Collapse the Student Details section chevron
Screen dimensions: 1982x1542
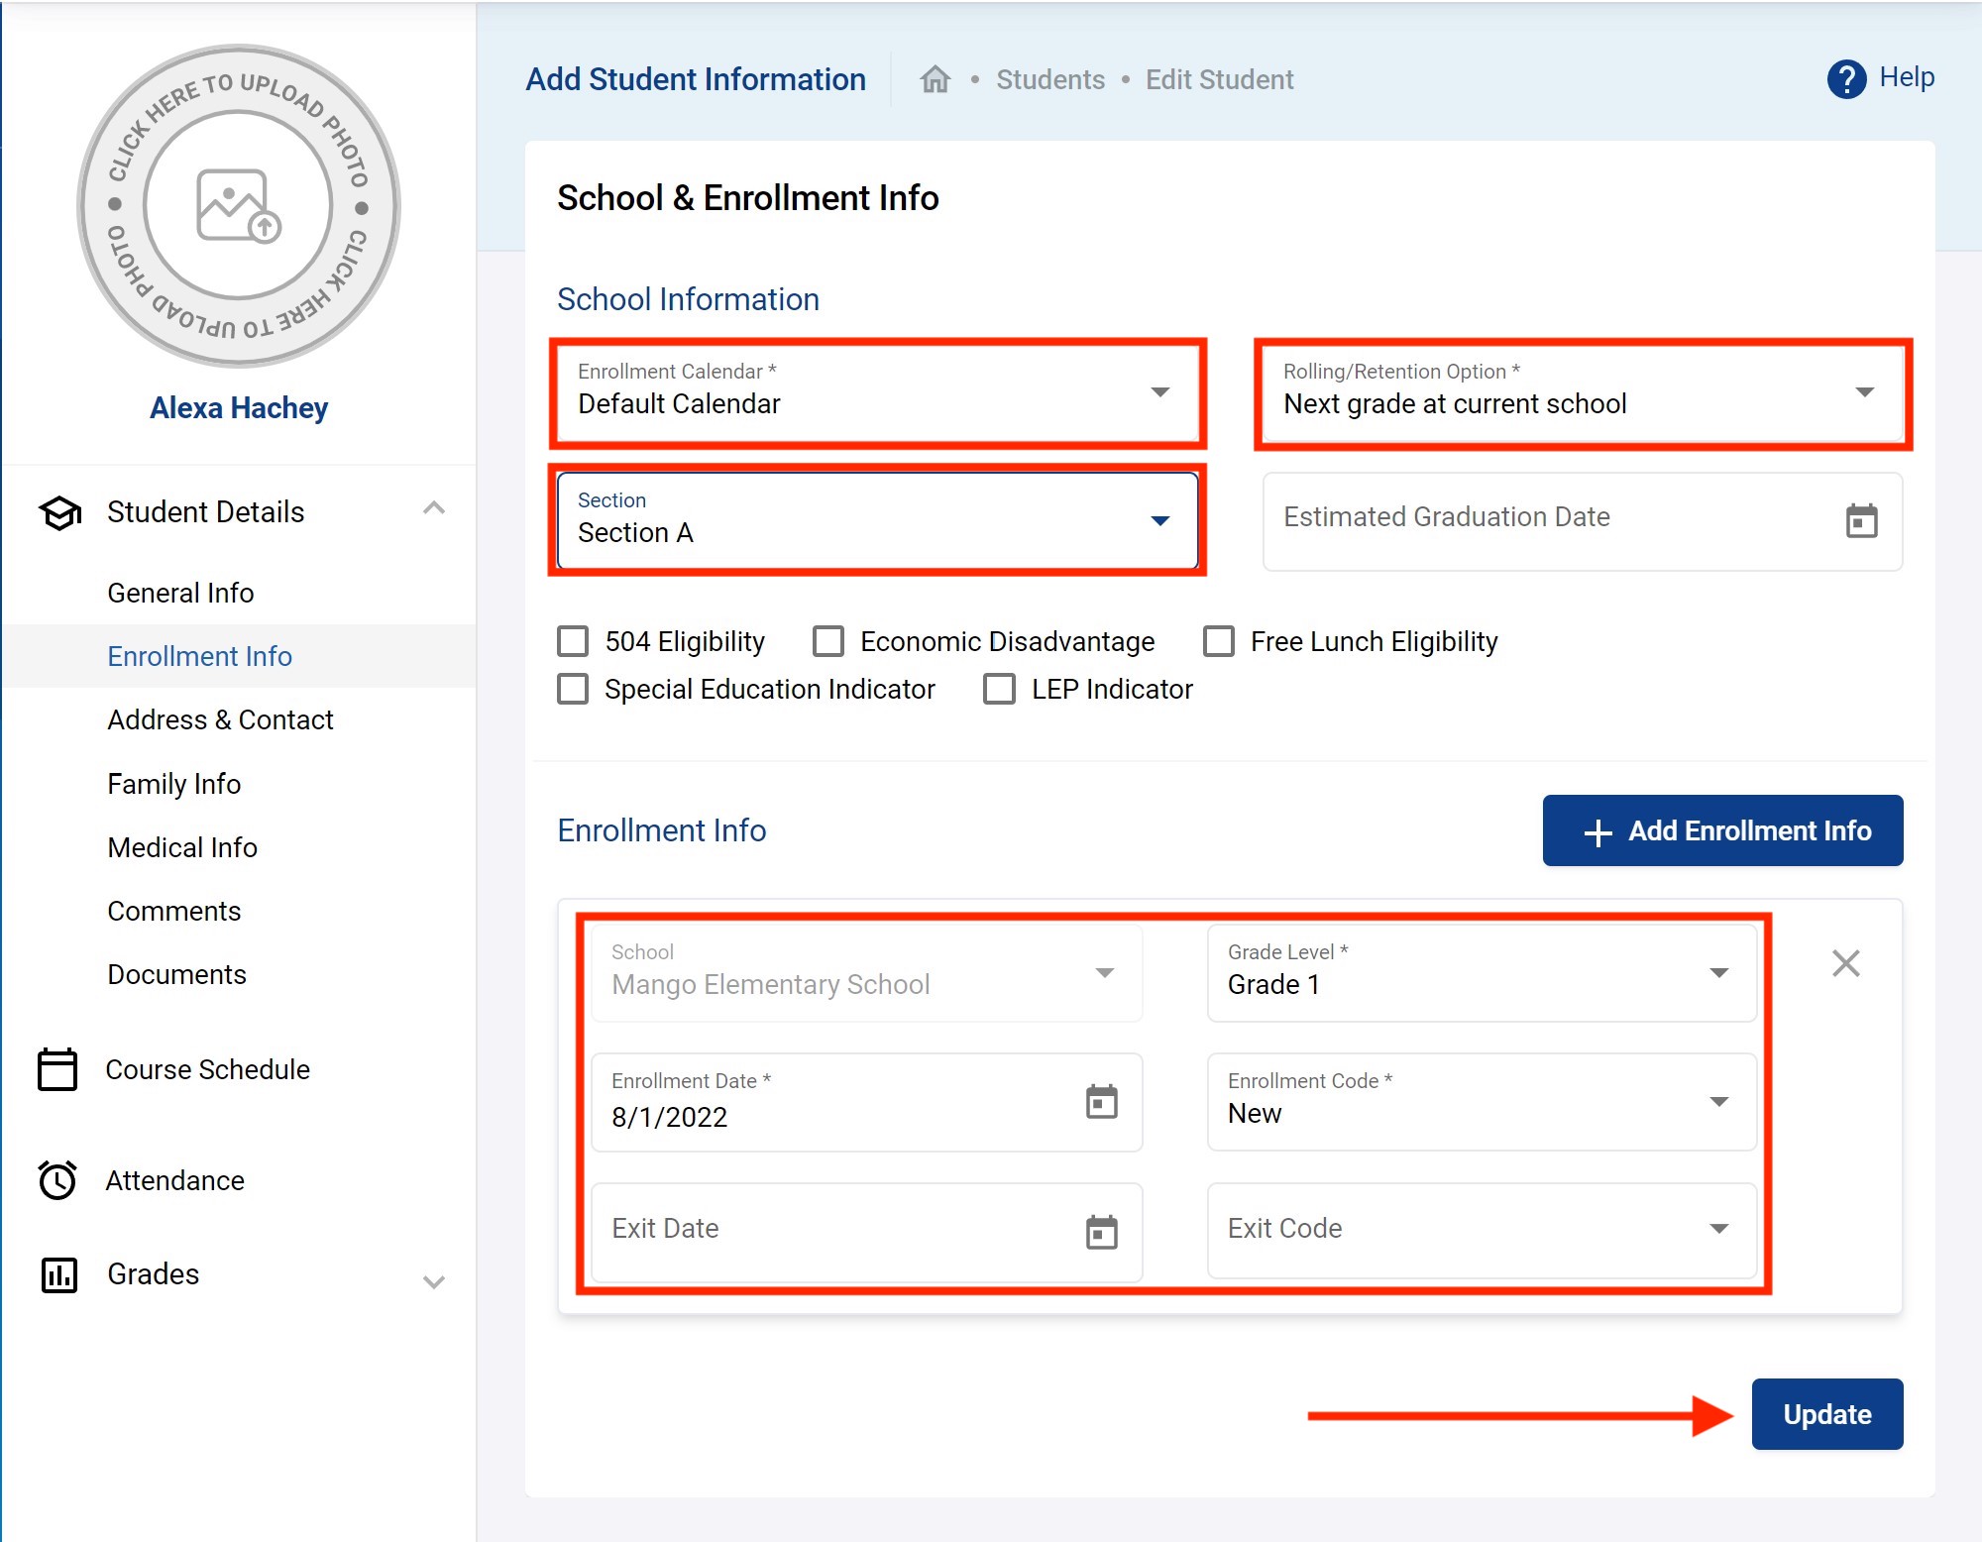[x=433, y=508]
